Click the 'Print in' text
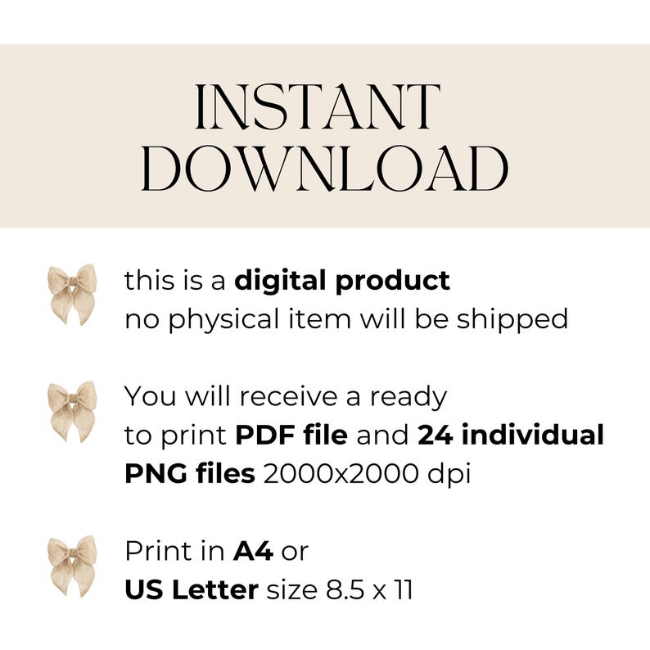Image resolution: width=650 pixels, height=650 pixels. click(174, 551)
